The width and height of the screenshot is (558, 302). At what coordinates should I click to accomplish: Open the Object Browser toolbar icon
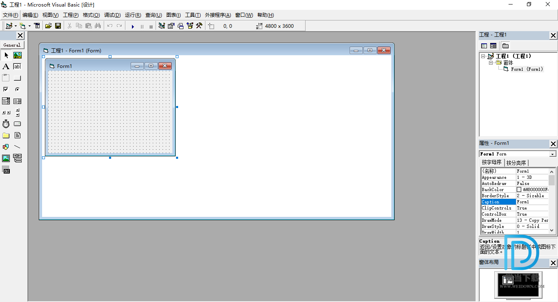(190, 26)
